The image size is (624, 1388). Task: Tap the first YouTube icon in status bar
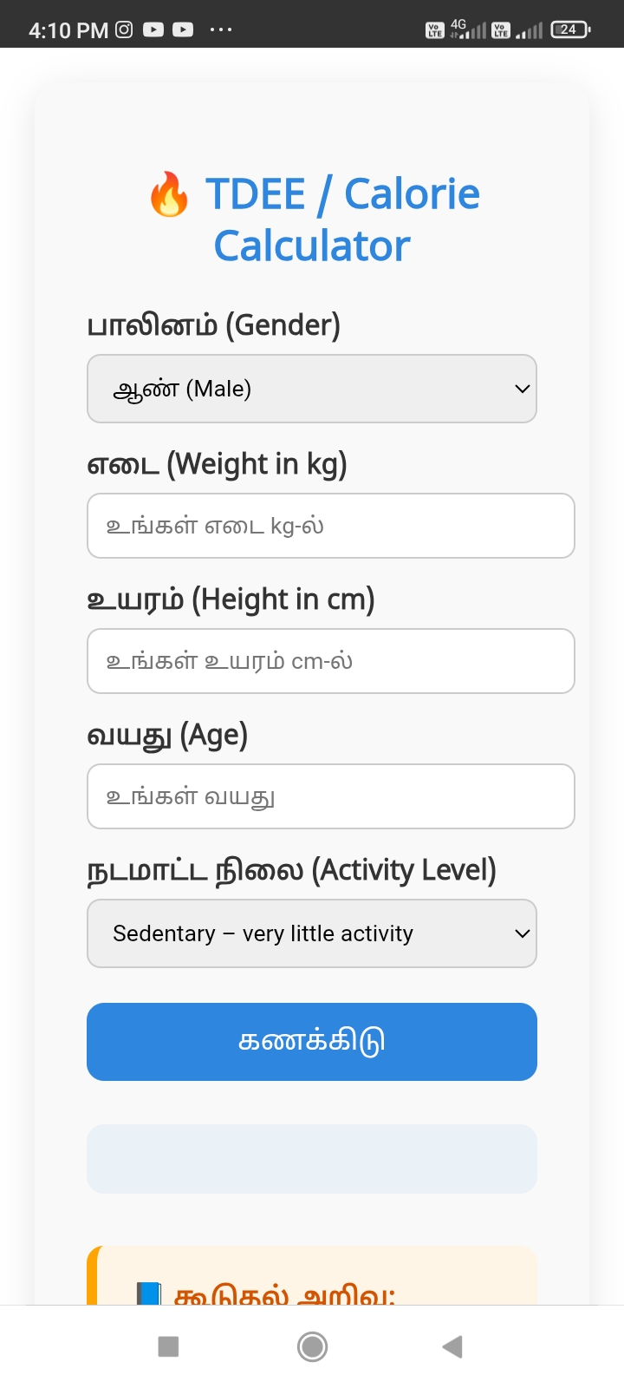[153, 29]
